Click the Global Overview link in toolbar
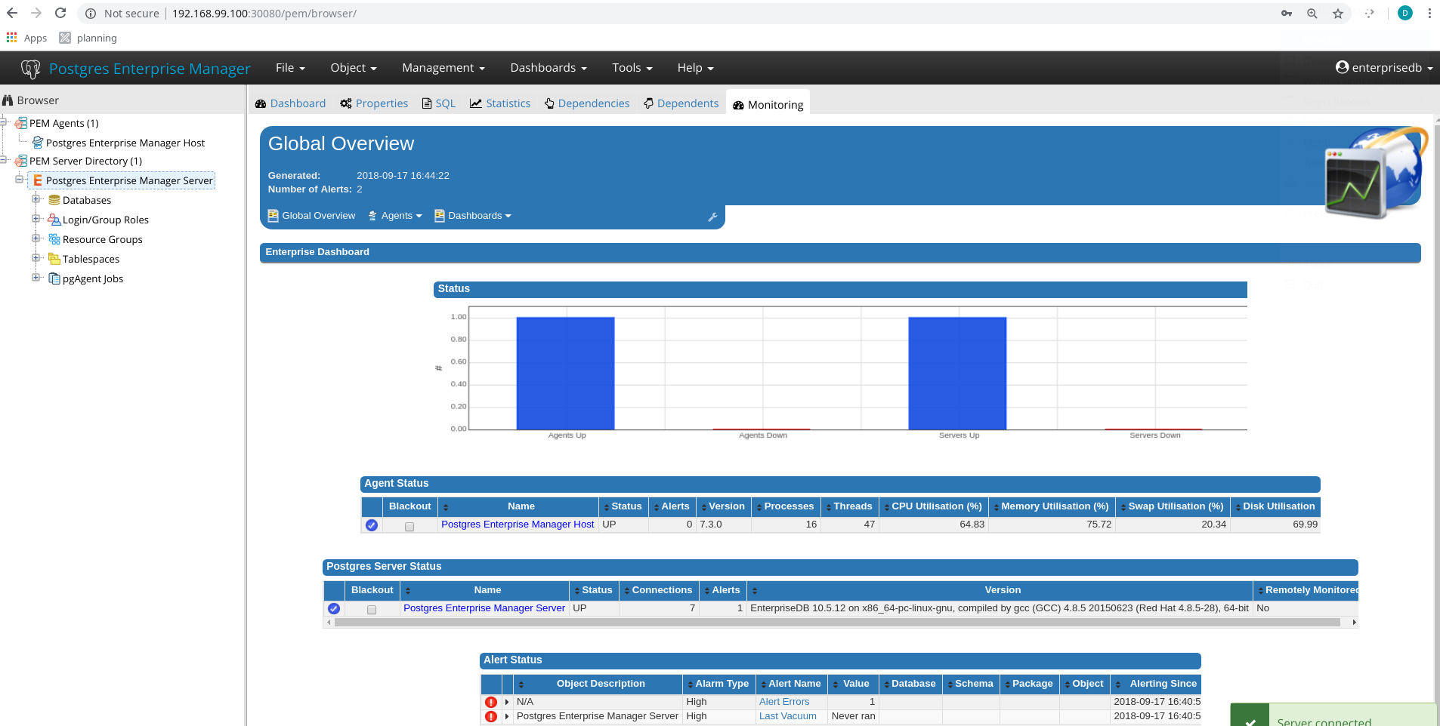The height and width of the screenshot is (726, 1440). click(x=311, y=216)
